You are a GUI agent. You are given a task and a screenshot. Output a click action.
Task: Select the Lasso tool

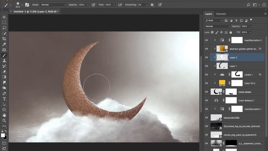(4, 28)
